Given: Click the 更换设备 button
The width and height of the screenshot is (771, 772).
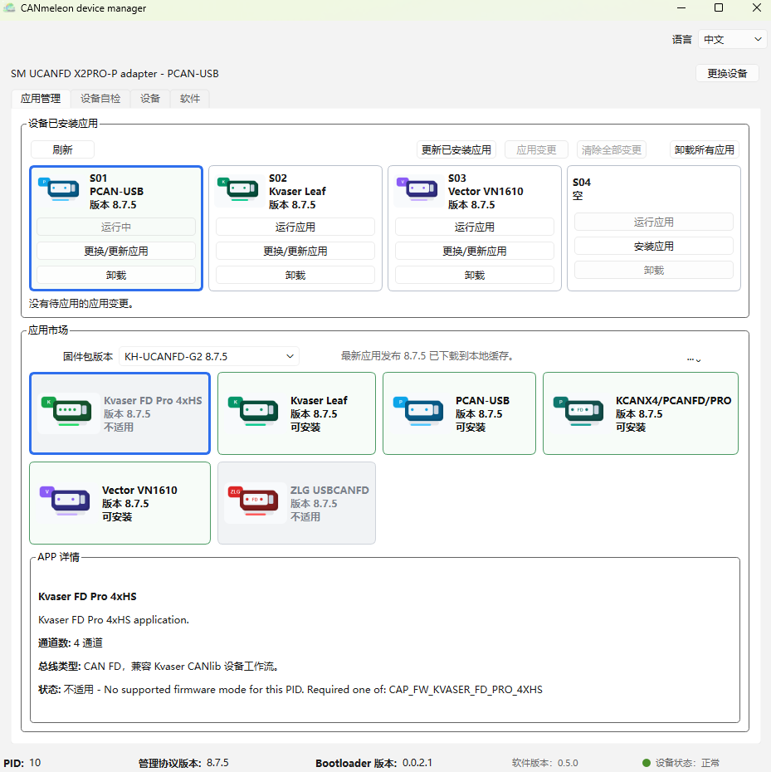Looking at the screenshot, I should [727, 73].
